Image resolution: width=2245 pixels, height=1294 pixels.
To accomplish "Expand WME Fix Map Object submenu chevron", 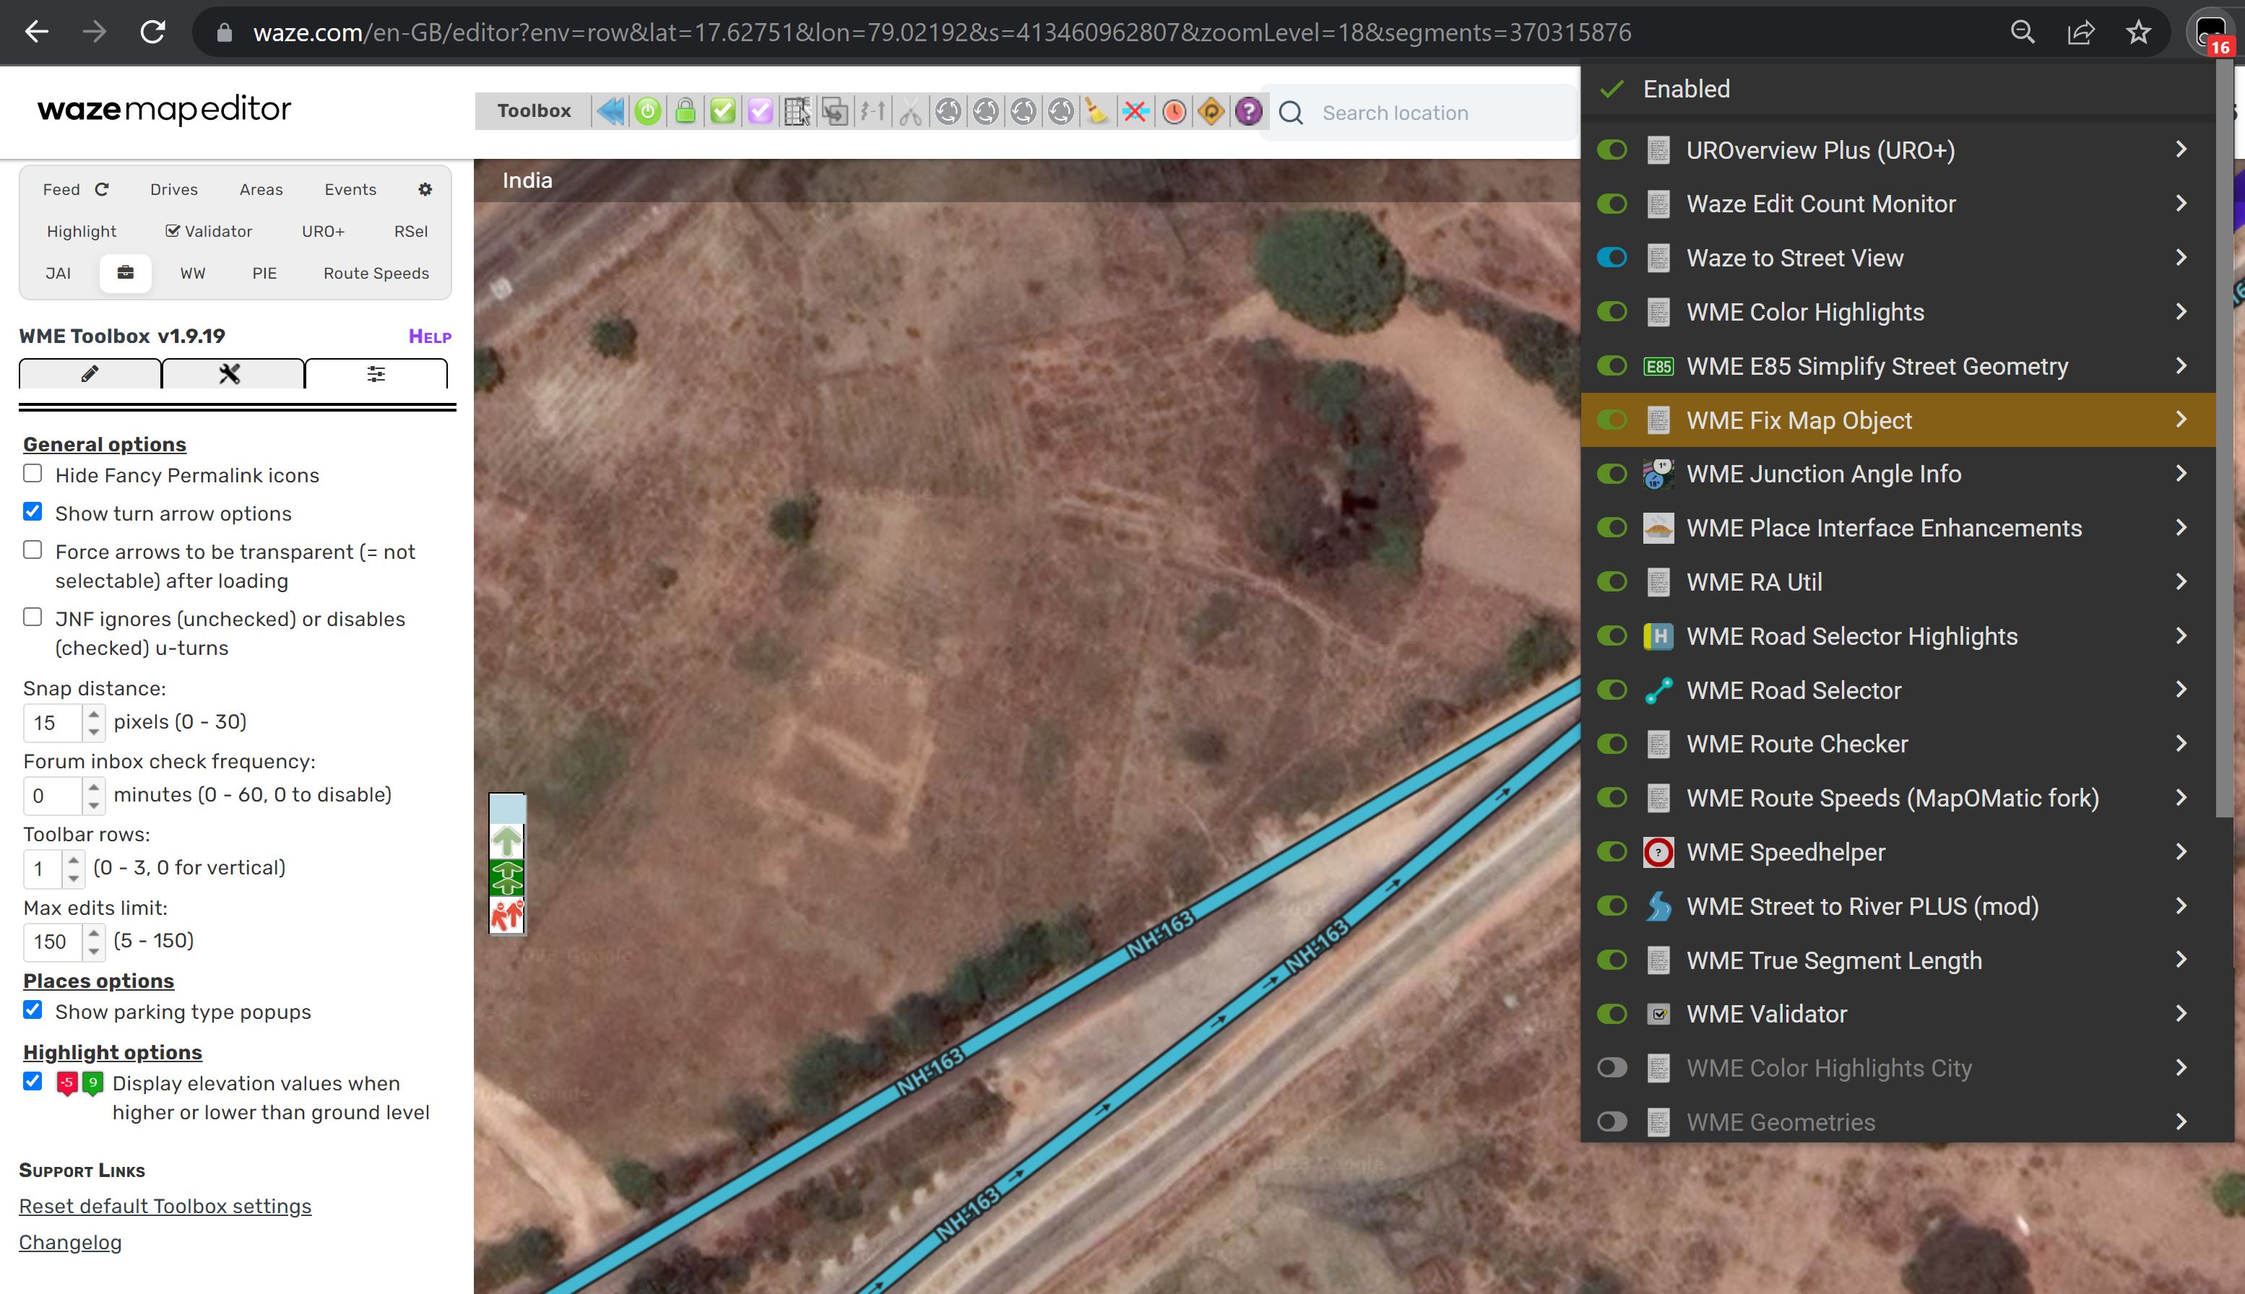I will pos(2181,420).
